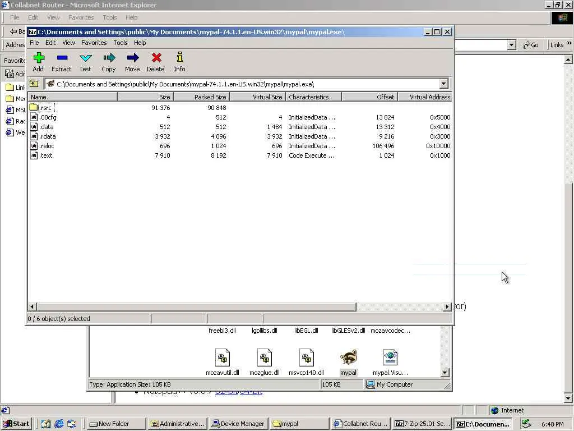Switch to 7-Zip 25.01 Setup taskbar button
574x431 pixels.
pos(422,424)
